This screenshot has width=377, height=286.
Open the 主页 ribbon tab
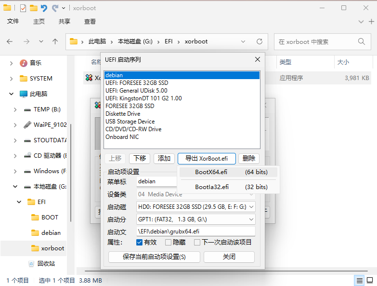[39, 21]
